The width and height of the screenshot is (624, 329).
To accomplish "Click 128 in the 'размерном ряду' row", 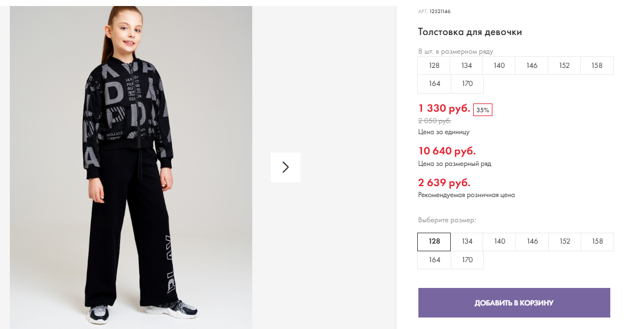I will tap(434, 66).
